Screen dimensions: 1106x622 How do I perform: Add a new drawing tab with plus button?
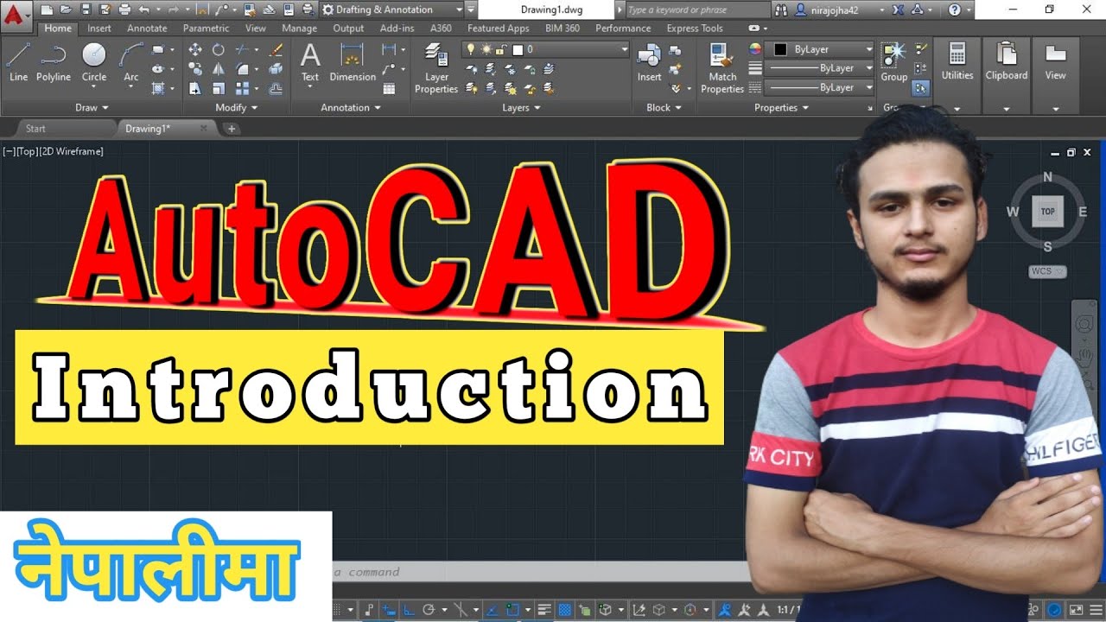(231, 129)
